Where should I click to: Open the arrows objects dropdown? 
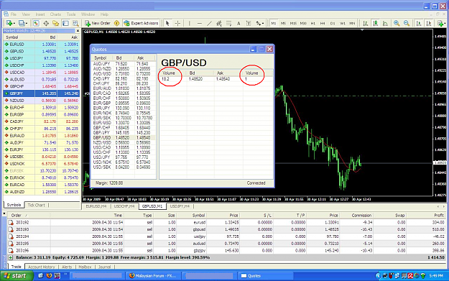pyautogui.click(x=260, y=23)
